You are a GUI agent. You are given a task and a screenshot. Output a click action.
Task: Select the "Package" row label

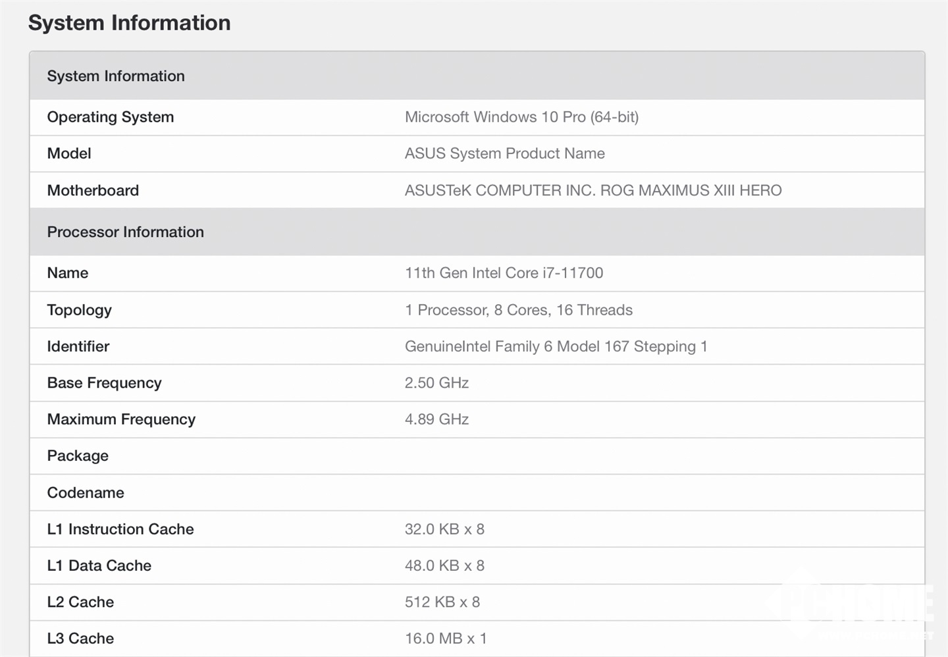(x=78, y=456)
